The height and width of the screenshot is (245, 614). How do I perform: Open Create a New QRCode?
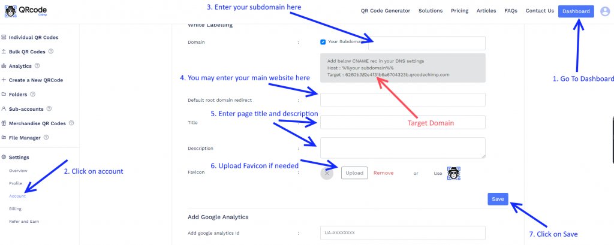point(32,80)
